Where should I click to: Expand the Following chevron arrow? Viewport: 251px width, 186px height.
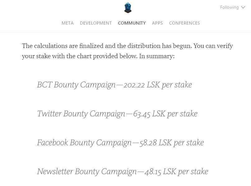pos(243,7)
